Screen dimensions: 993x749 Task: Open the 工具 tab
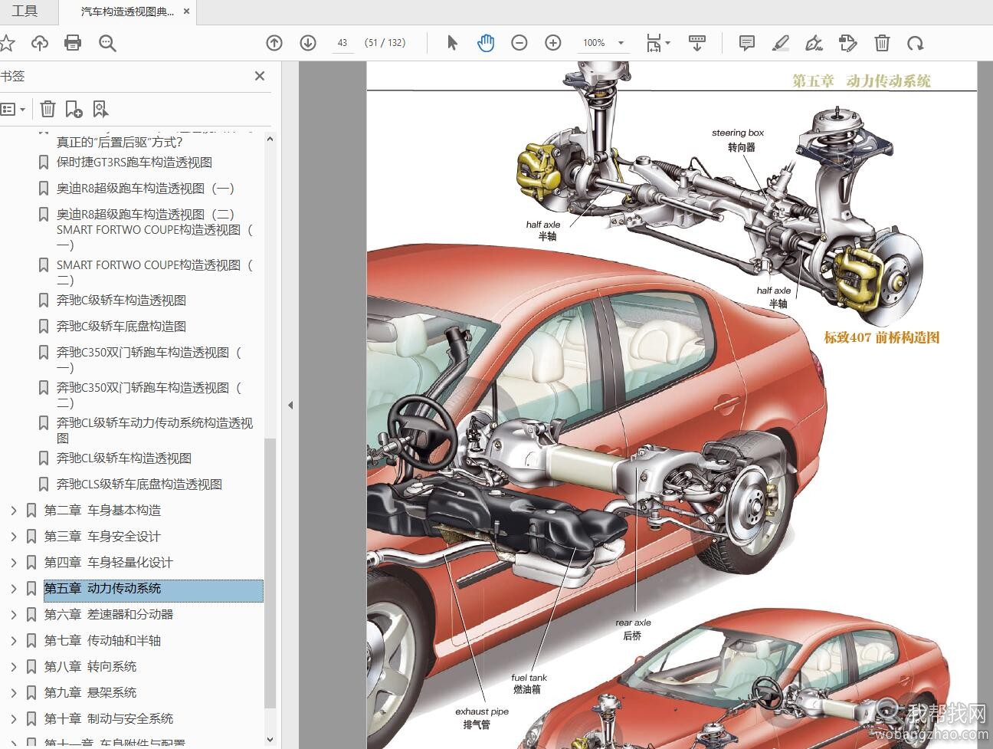tap(25, 11)
